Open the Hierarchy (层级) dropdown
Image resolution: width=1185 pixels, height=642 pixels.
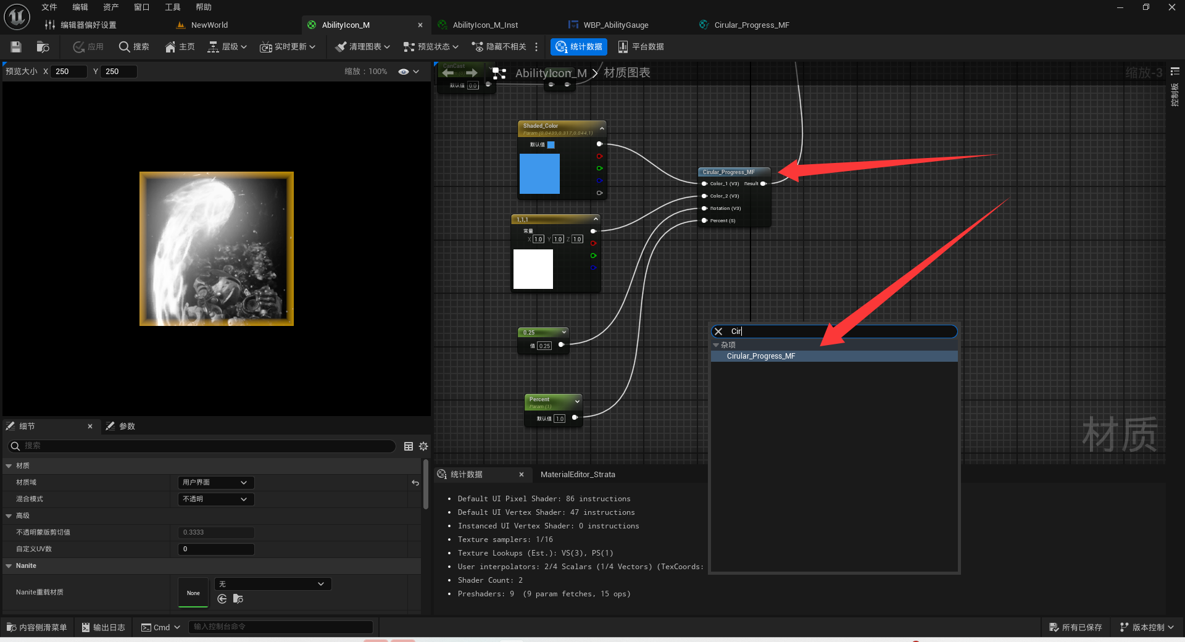pos(227,47)
